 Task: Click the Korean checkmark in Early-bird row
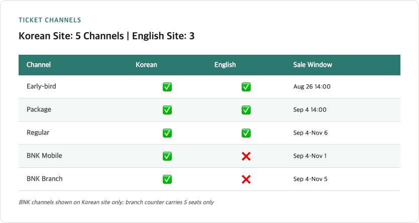click(x=167, y=87)
